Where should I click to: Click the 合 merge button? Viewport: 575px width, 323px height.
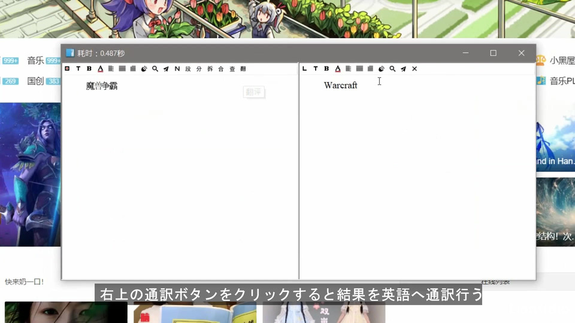[x=221, y=68]
